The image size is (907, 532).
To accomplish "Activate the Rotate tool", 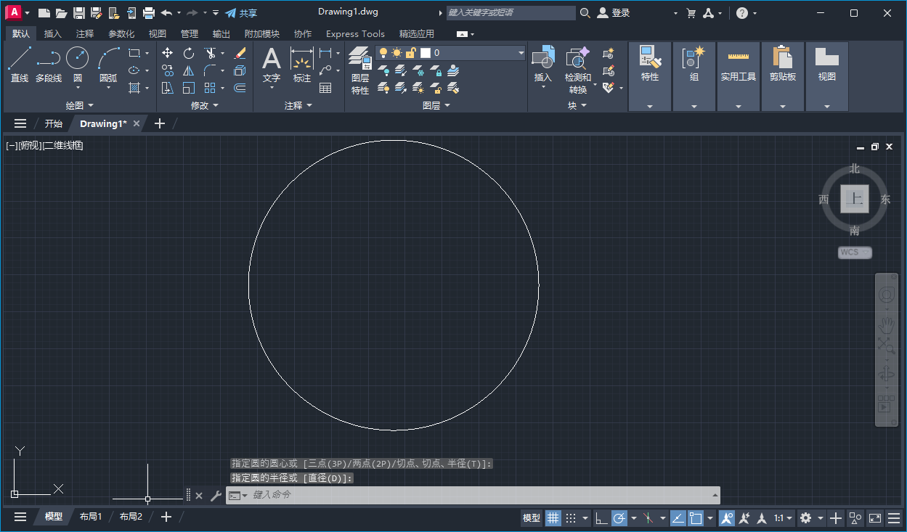I will click(188, 53).
